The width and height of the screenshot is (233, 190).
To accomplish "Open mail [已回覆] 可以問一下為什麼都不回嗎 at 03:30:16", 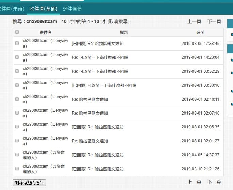I will [104, 85].
